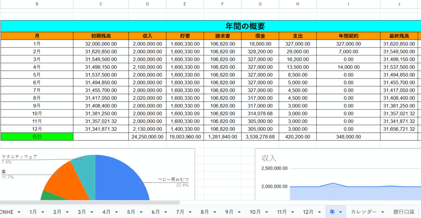Screen dimensions: 421x218
Task: Select the 19,003,960.00 total cell
Action: [x=185, y=137]
